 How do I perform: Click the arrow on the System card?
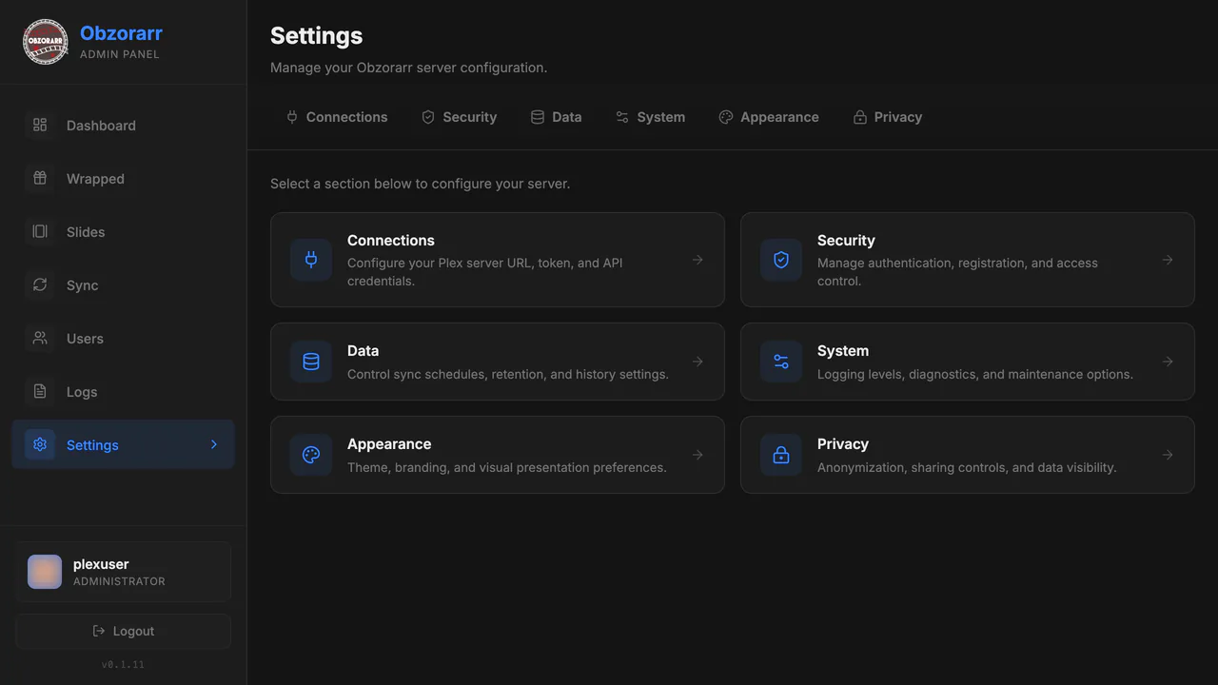1168,362
